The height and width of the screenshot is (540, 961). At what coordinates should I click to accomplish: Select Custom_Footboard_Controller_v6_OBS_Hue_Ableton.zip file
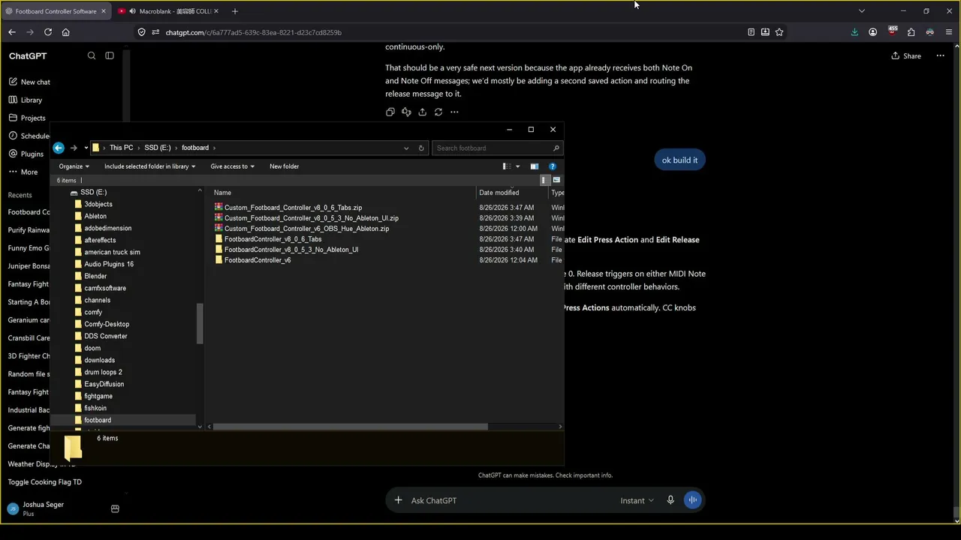point(306,229)
